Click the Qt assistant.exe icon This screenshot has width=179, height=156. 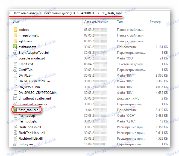click(15, 47)
